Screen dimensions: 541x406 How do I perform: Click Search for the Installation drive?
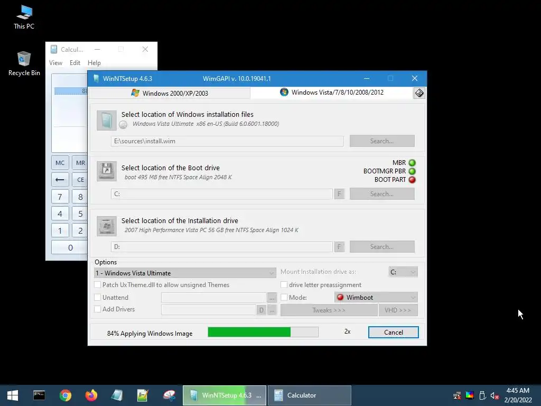tap(382, 246)
